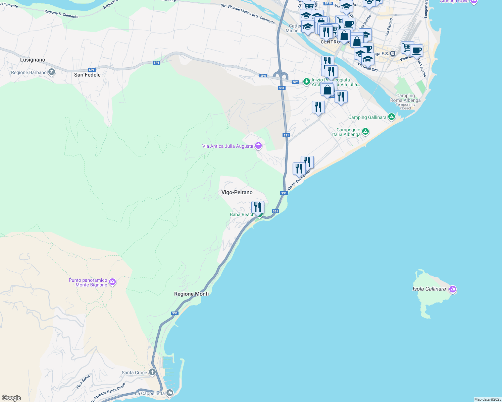Select the Albenga F.S. train station icon

(393, 54)
